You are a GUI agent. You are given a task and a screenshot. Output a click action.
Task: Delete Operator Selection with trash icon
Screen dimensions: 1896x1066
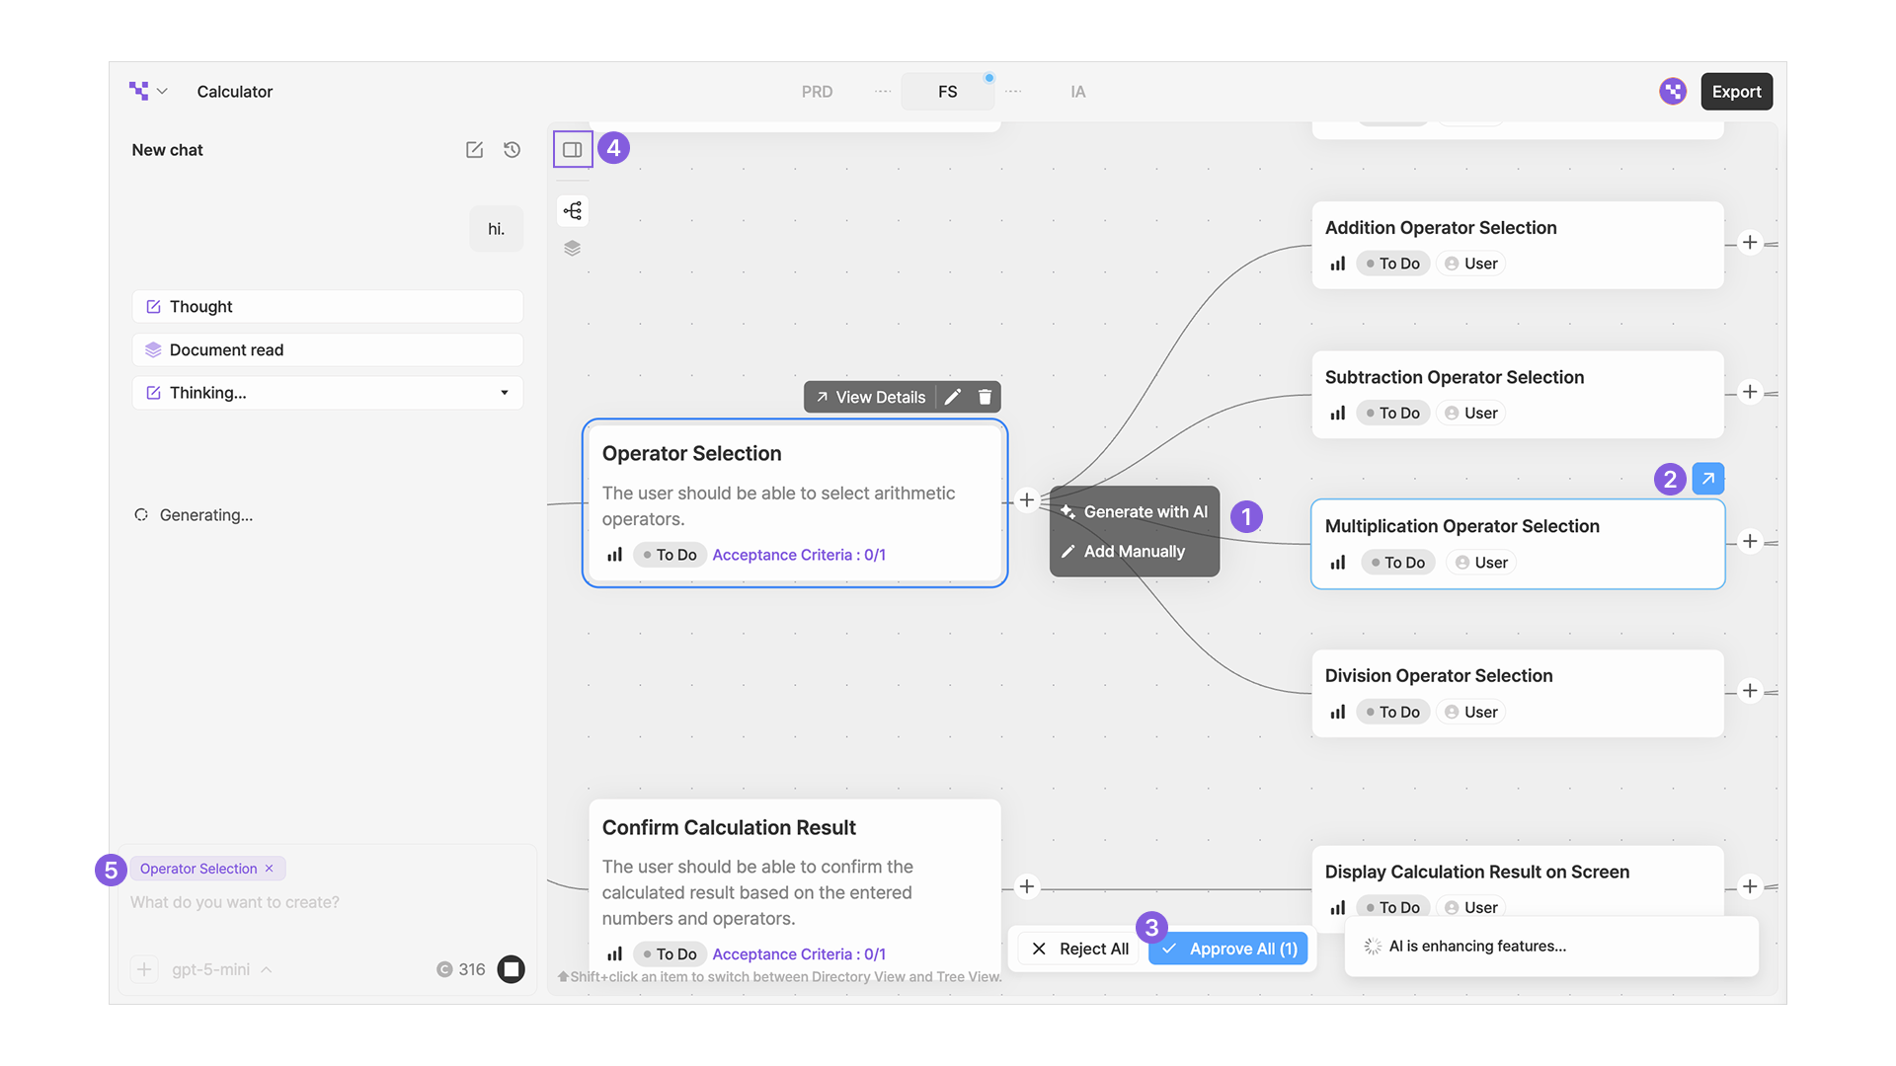click(x=985, y=397)
